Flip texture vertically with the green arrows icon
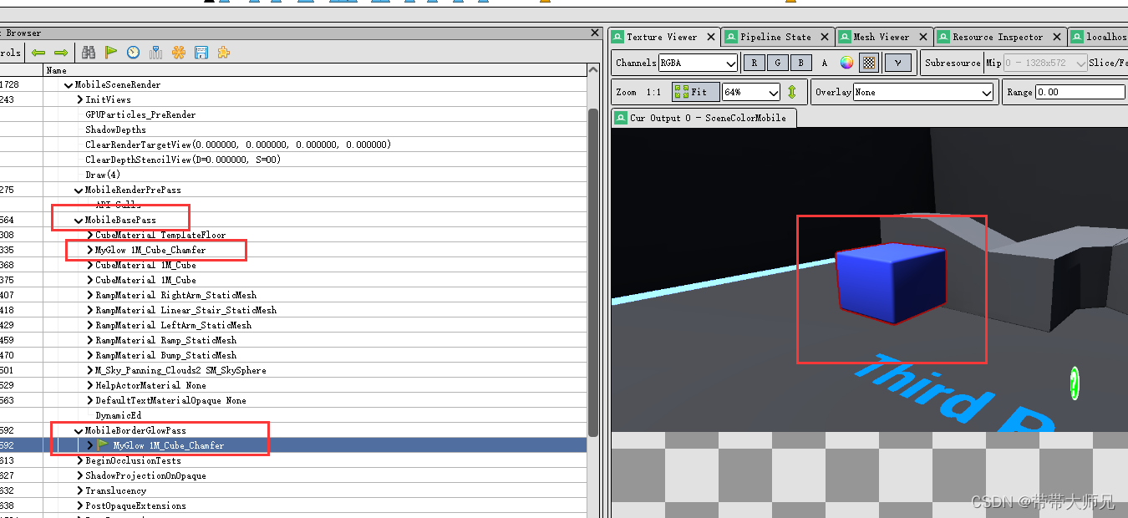 [792, 92]
